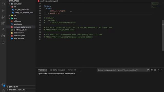Place cursor on camel_case_types rule
The width and height of the screenshot is (164, 92).
tap(57, 11)
